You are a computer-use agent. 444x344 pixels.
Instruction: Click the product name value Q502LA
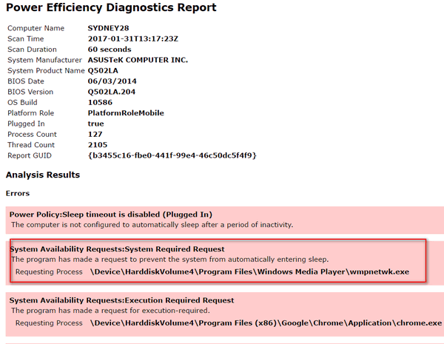(103, 70)
